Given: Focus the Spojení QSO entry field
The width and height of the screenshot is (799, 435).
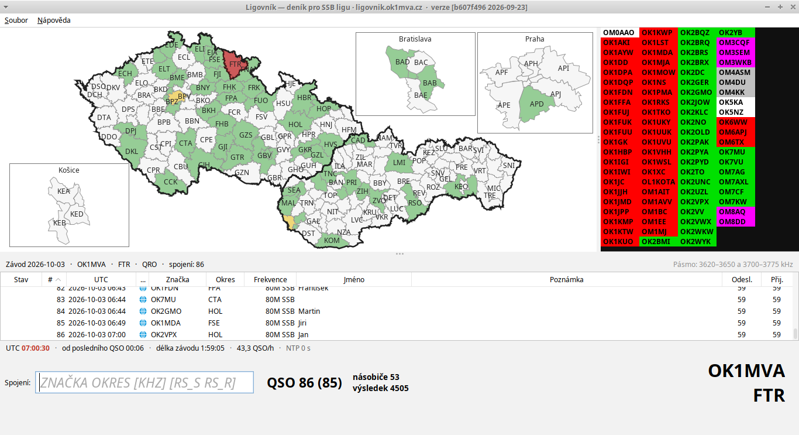Looking at the screenshot, I should point(144,382).
